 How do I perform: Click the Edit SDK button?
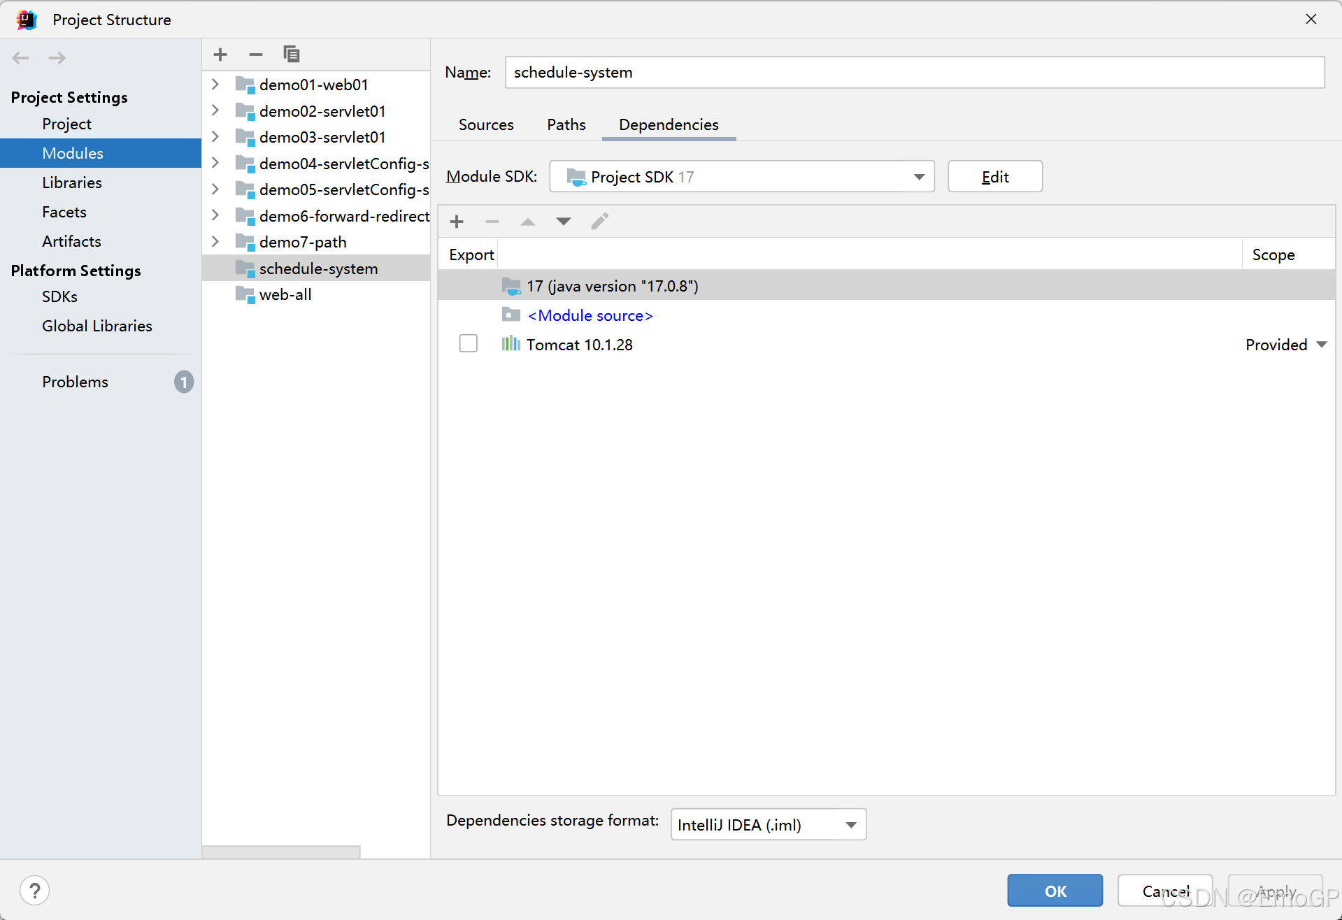coord(995,177)
